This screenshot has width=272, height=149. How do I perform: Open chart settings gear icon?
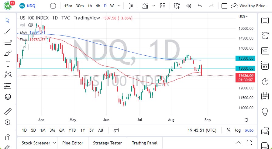[x=246, y=120]
